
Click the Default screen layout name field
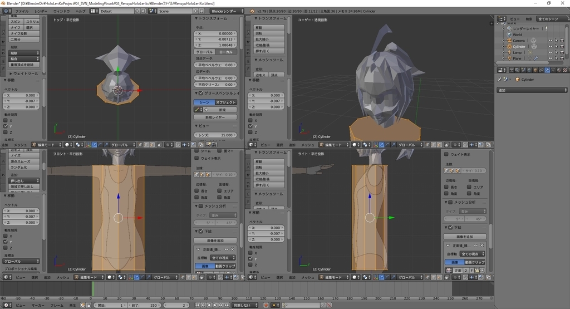click(x=116, y=11)
